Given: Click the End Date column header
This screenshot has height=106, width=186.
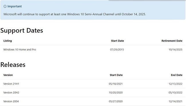Looking at the screenshot, I should [177, 75].
